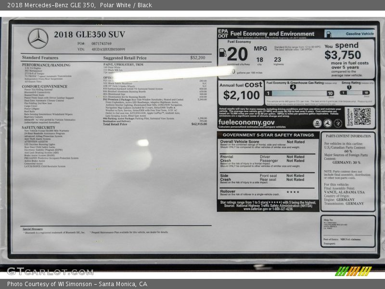Click the rating 4 marker on greenhouse bar
Viewport: 385px width, 289px height.
(x=293, y=87)
